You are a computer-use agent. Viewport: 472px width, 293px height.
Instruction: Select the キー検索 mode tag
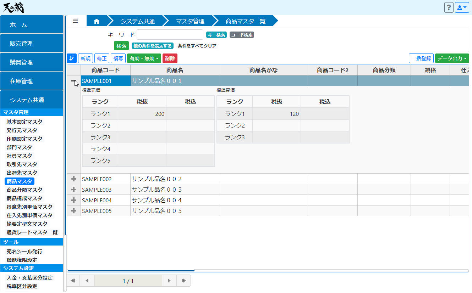(x=216, y=35)
